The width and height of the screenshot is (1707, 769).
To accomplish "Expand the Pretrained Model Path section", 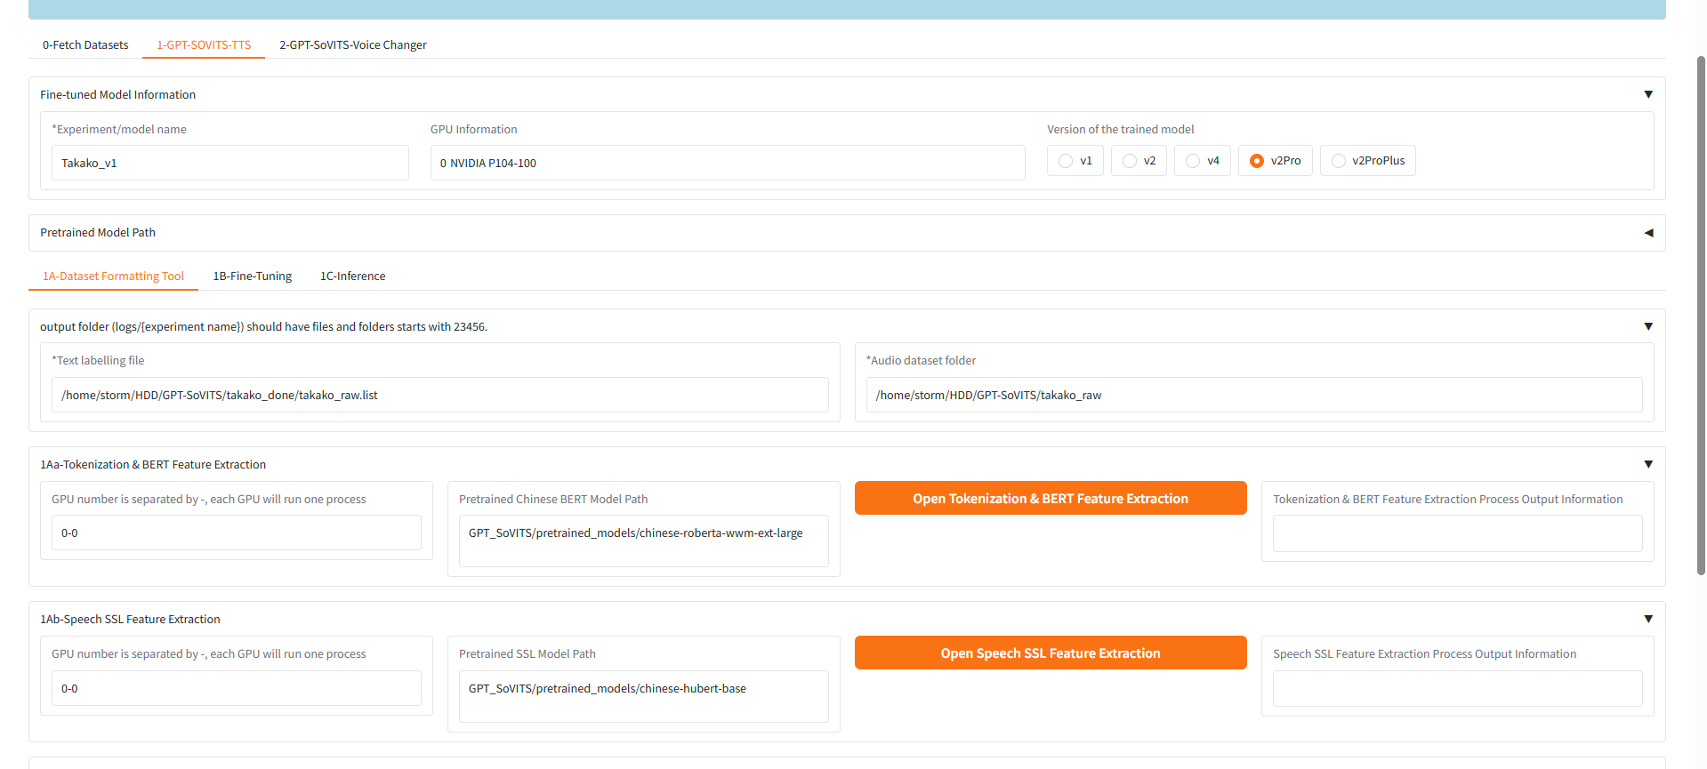I will [x=1648, y=233].
